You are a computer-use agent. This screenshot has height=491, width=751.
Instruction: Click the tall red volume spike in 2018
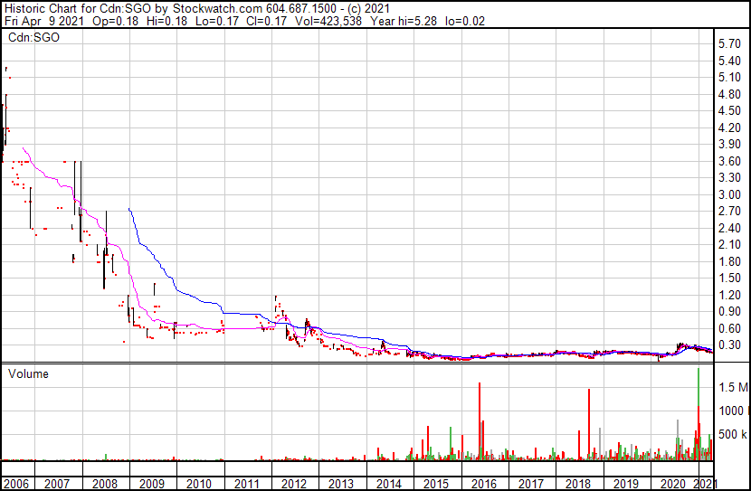coord(589,424)
